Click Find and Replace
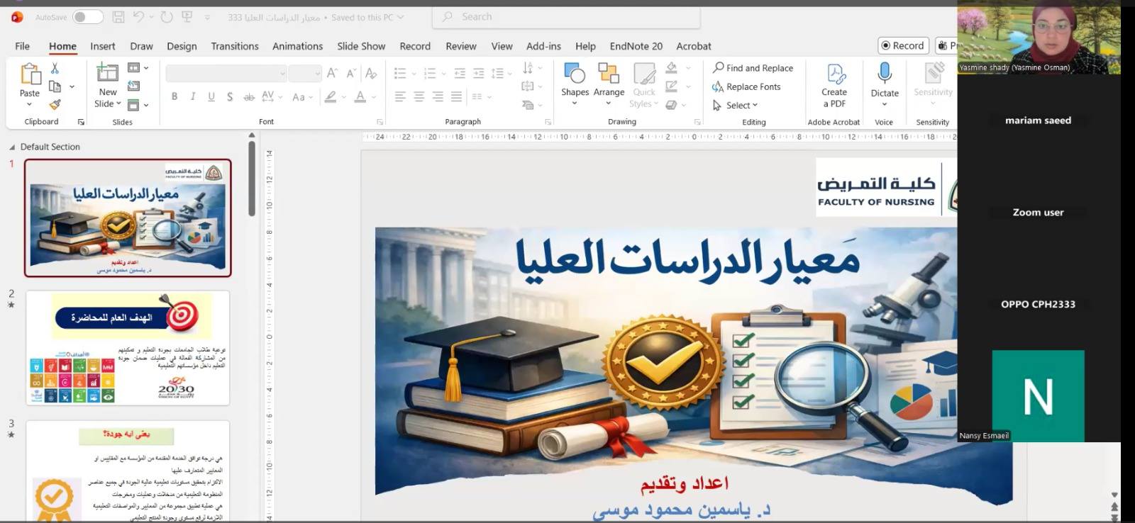This screenshot has width=1135, height=523. click(x=753, y=68)
